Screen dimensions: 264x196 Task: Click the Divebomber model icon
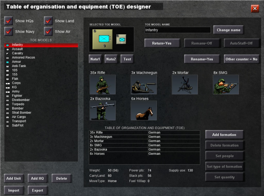click(x=7, y=100)
